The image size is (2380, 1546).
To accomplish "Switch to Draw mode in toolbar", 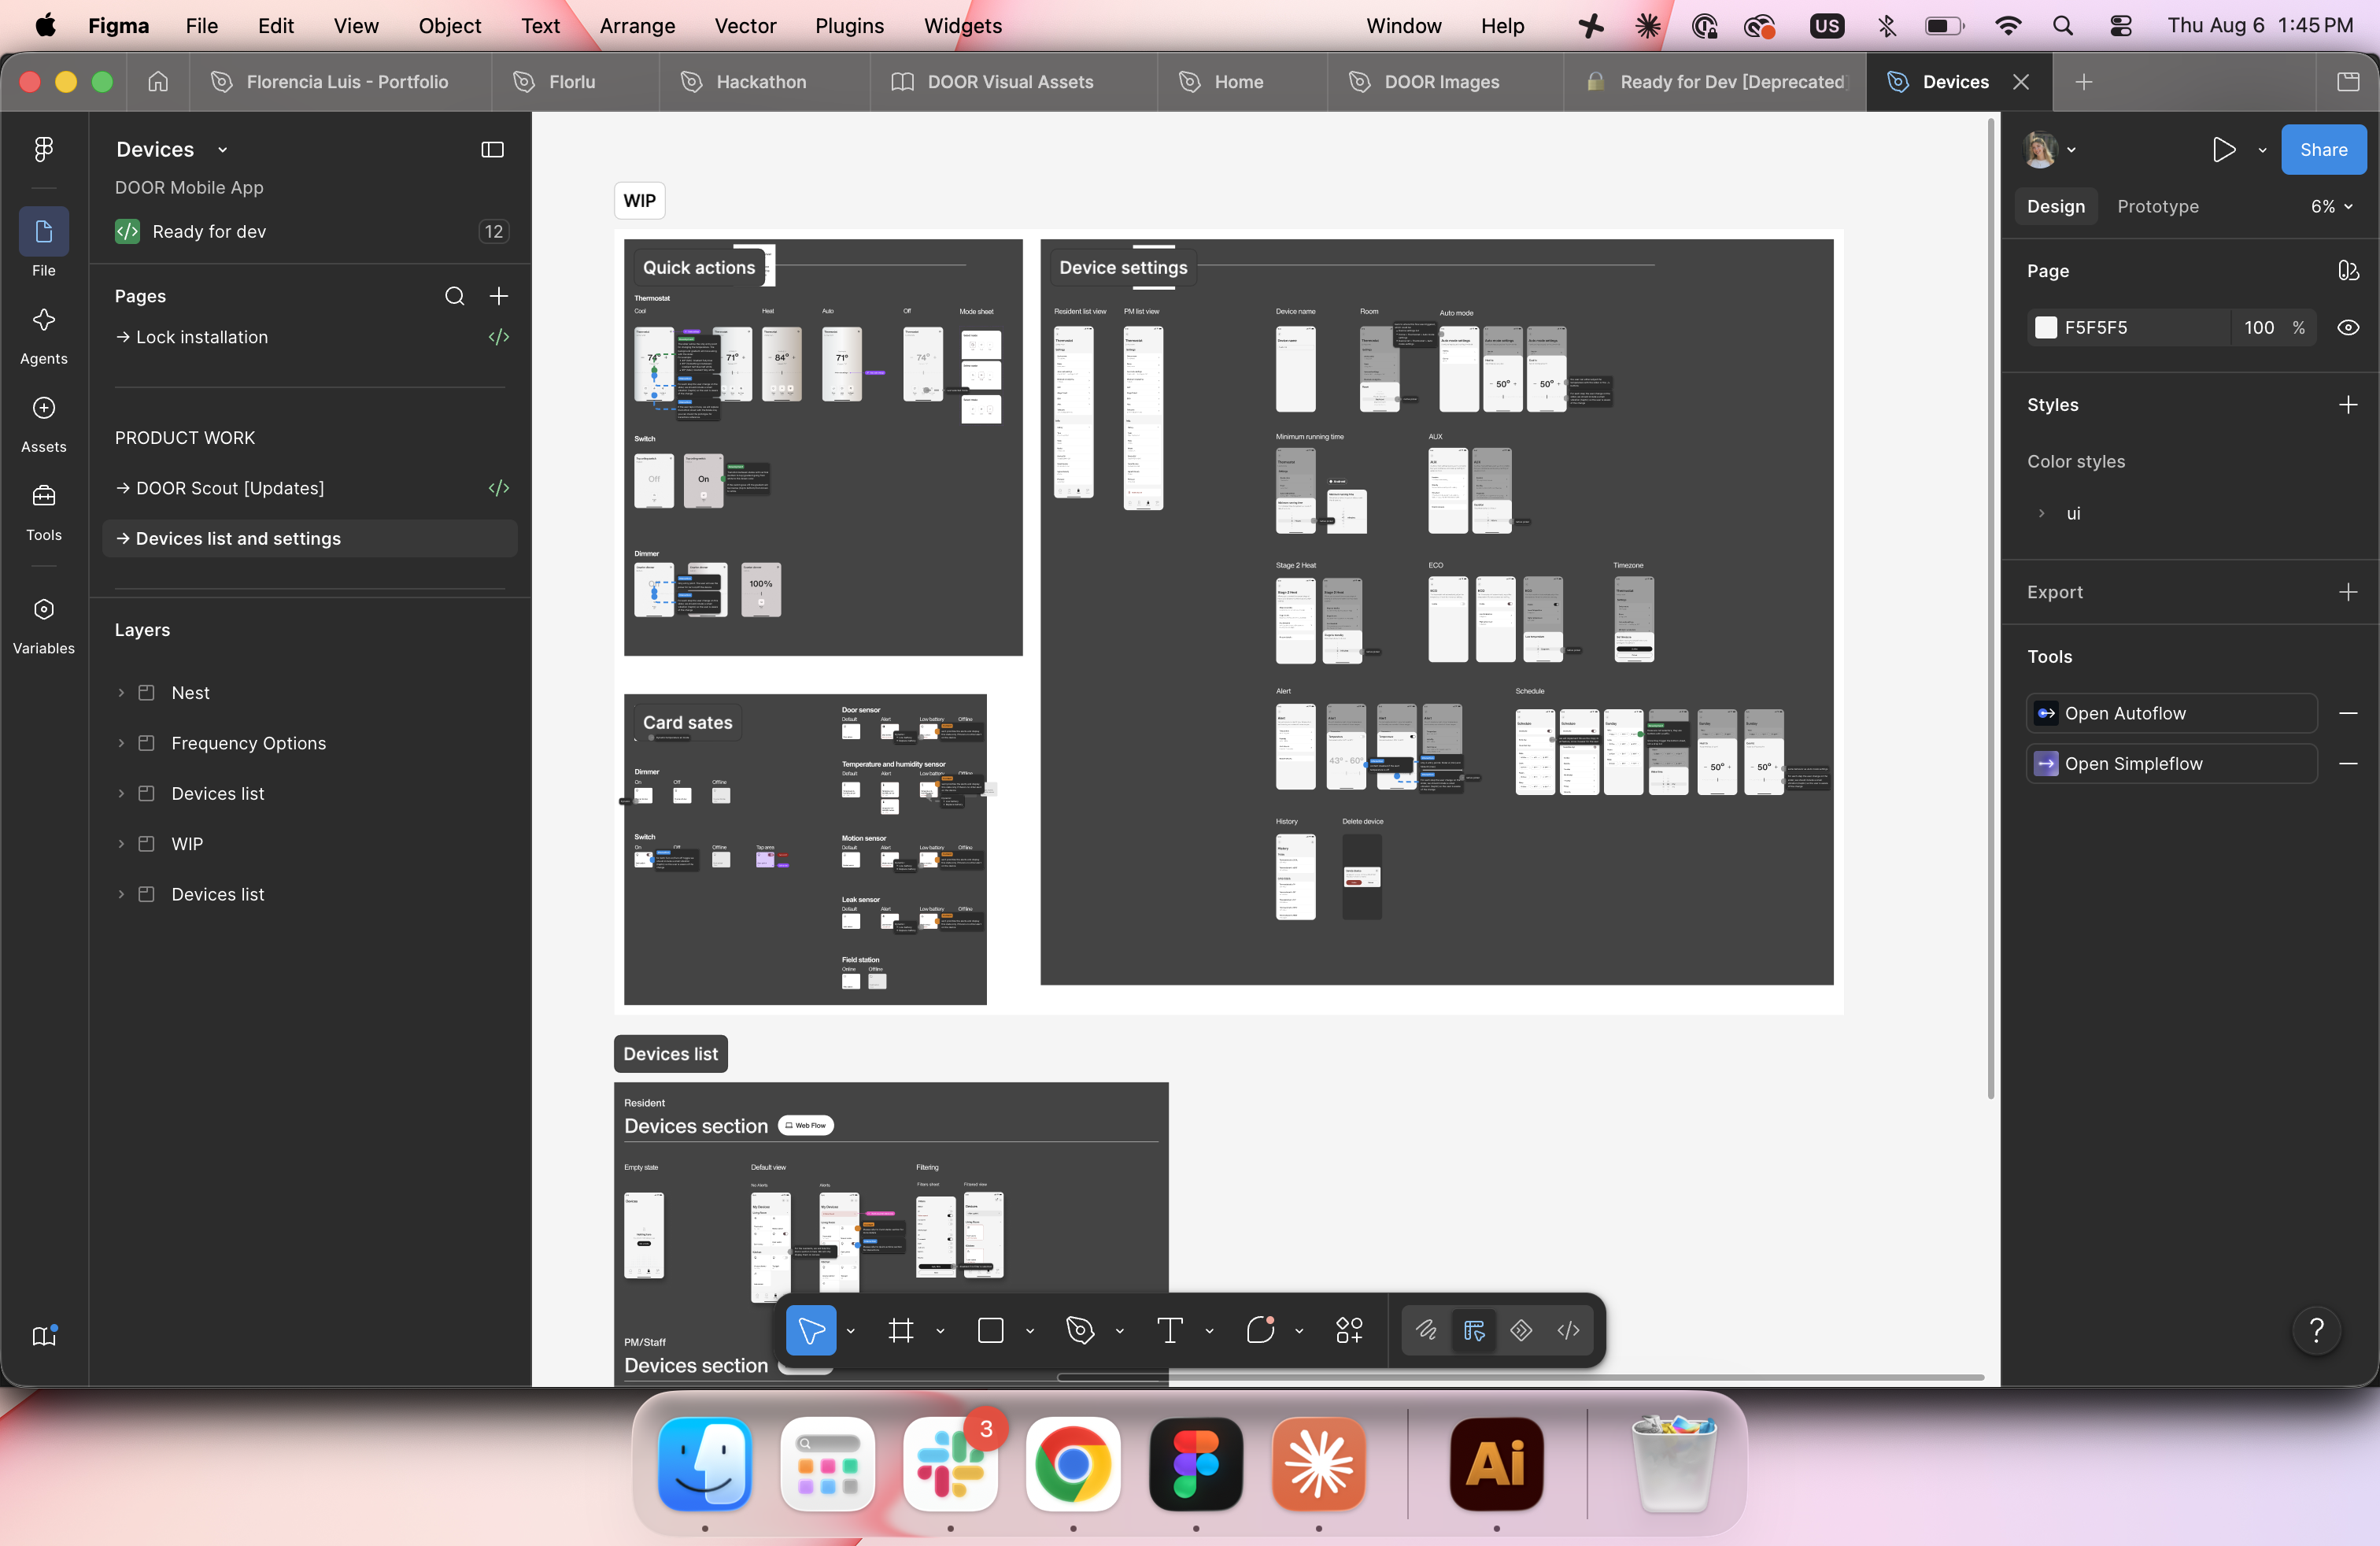I will pos(1426,1330).
